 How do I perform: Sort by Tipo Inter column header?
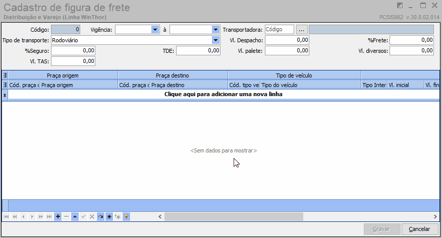coord(374,85)
